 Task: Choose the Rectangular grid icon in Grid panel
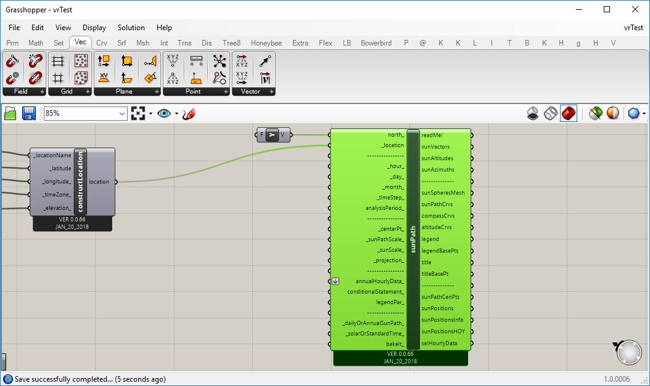click(58, 61)
